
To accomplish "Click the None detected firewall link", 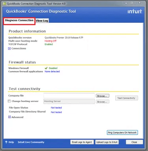I will click(52, 71).
